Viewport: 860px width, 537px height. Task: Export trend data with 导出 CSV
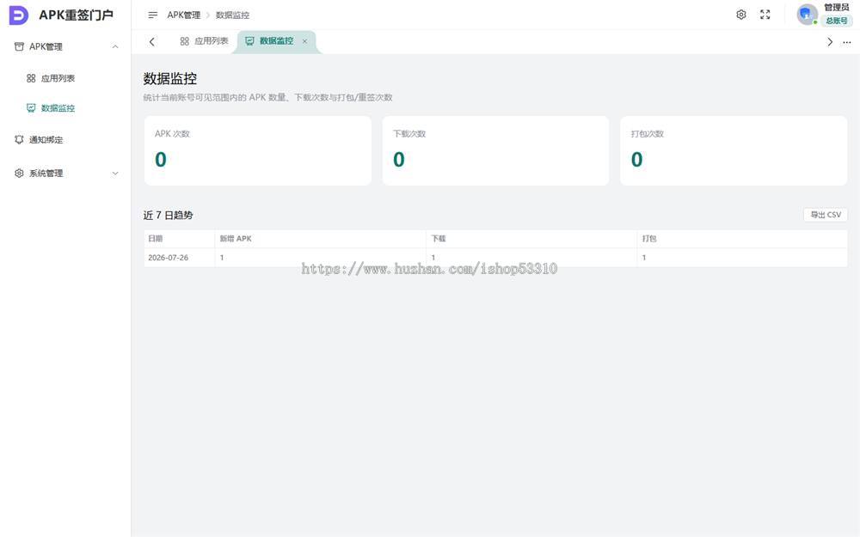(x=826, y=215)
